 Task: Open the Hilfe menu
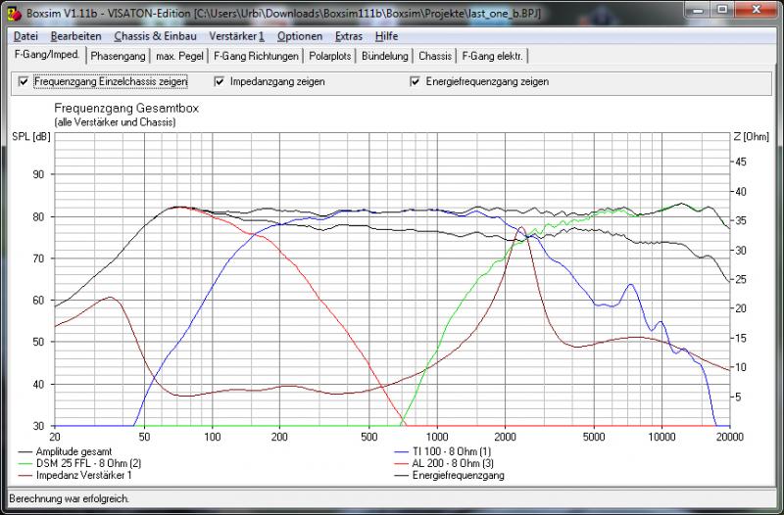coord(386,36)
